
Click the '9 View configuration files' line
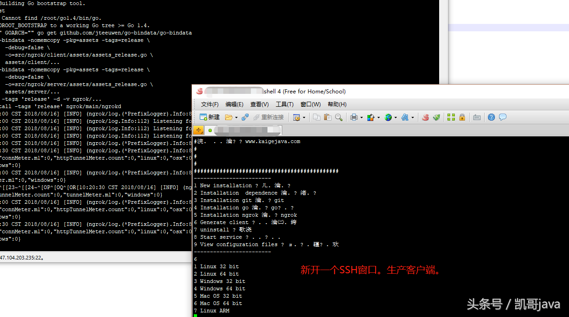pyautogui.click(x=266, y=245)
